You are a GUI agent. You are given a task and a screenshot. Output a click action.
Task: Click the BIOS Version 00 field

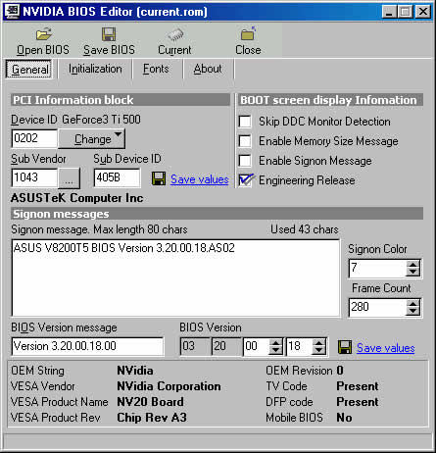pos(257,347)
